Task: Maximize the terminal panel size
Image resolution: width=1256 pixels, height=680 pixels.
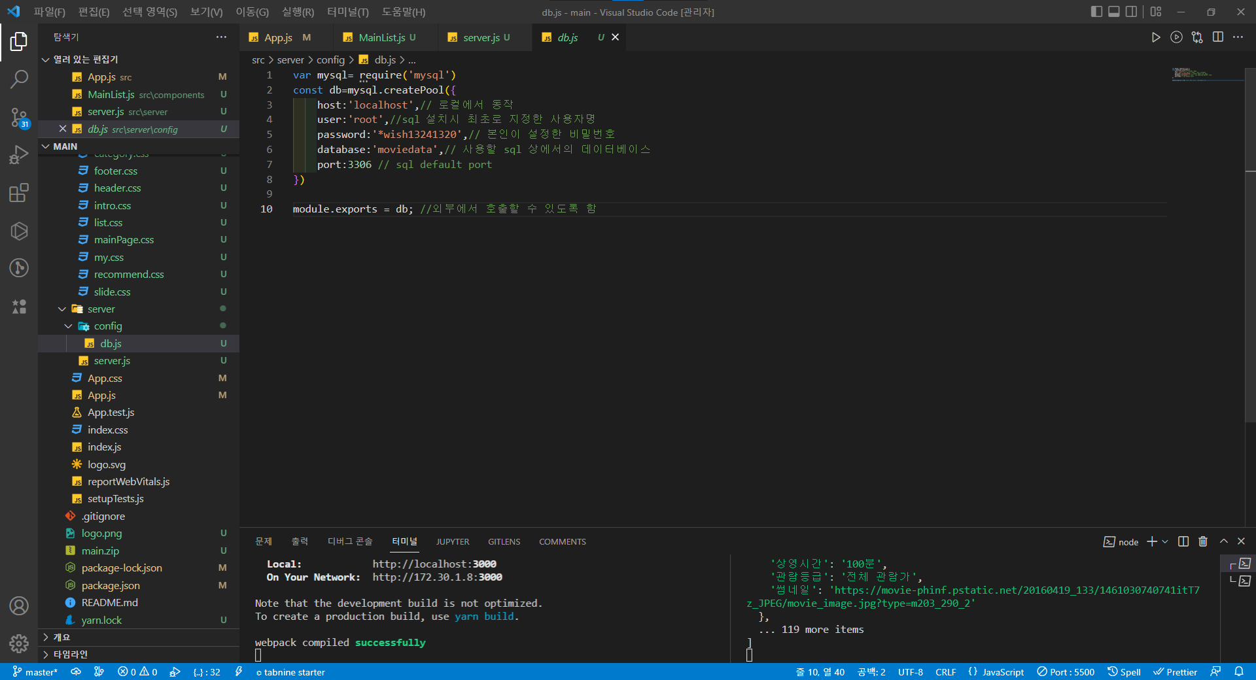Action: [1224, 541]
